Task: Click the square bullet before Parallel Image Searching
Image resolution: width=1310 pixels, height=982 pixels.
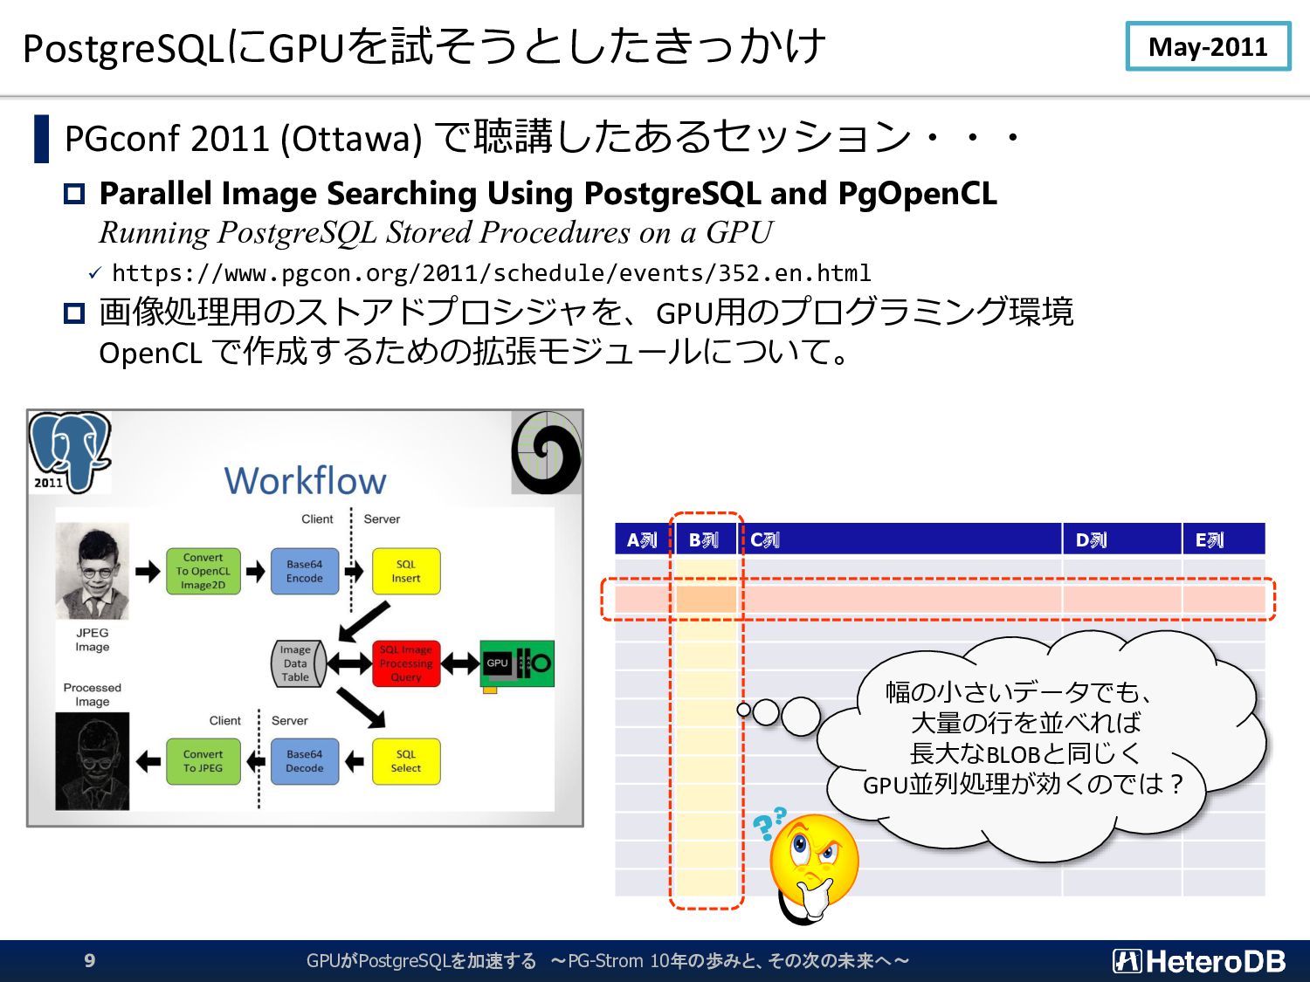Action: click(74, 194)
